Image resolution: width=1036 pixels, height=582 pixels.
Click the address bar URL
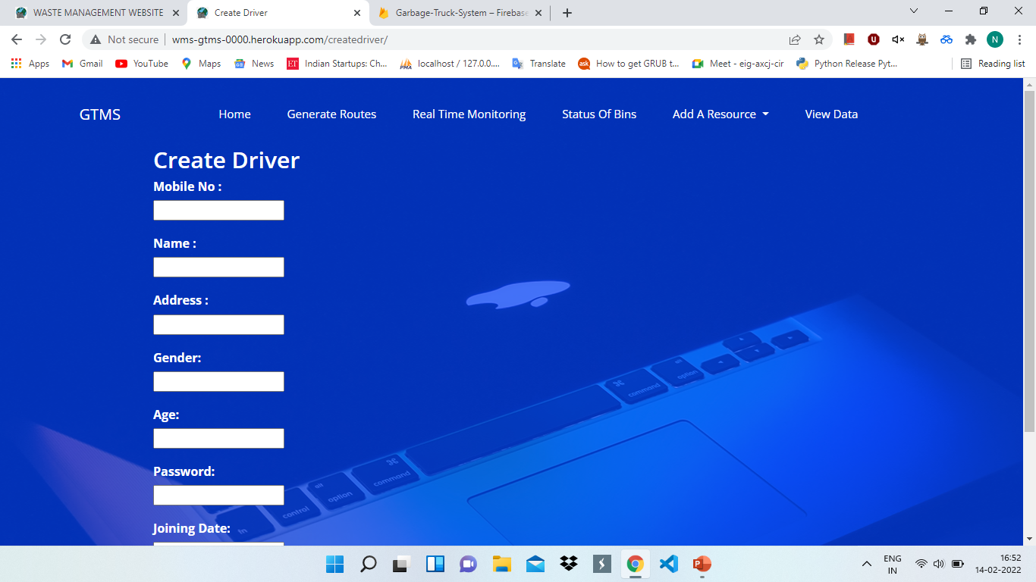click(x=280, y=39)
